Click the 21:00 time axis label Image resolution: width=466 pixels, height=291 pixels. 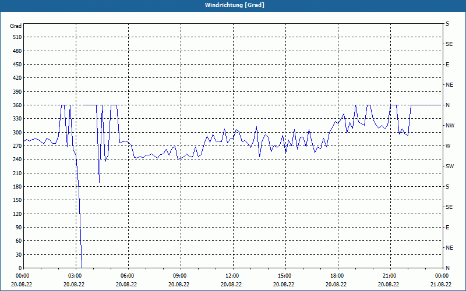pyautogui.click(x=389, y=276)
